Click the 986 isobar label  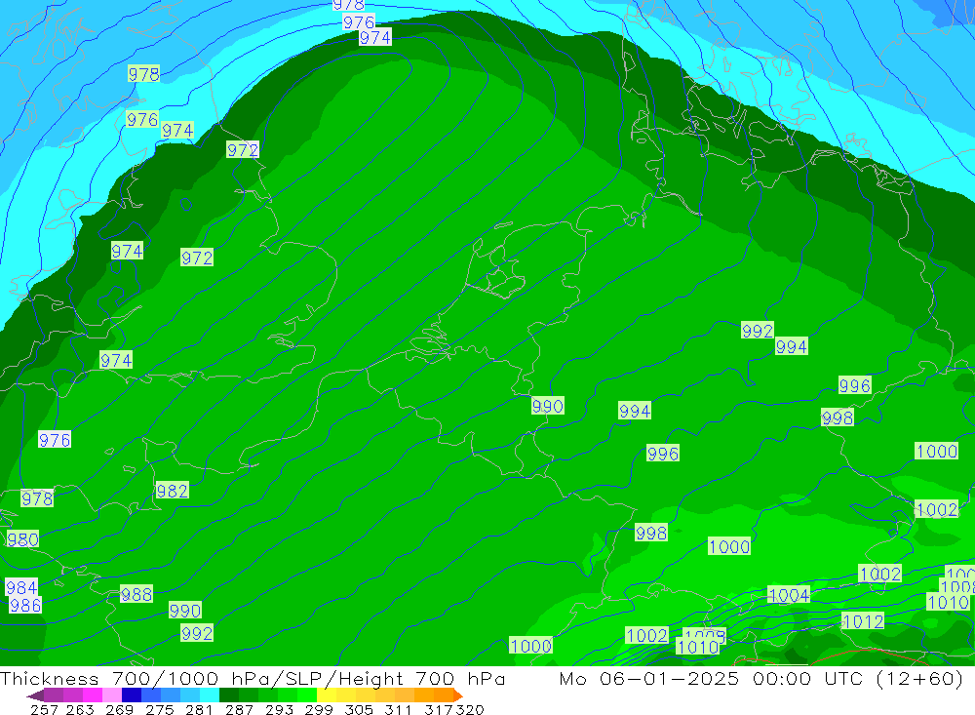25,605
